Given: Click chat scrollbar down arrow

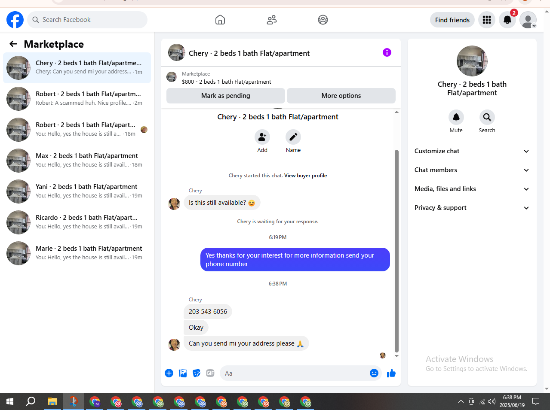Looking at the screenshot, I should pos(396,356).
